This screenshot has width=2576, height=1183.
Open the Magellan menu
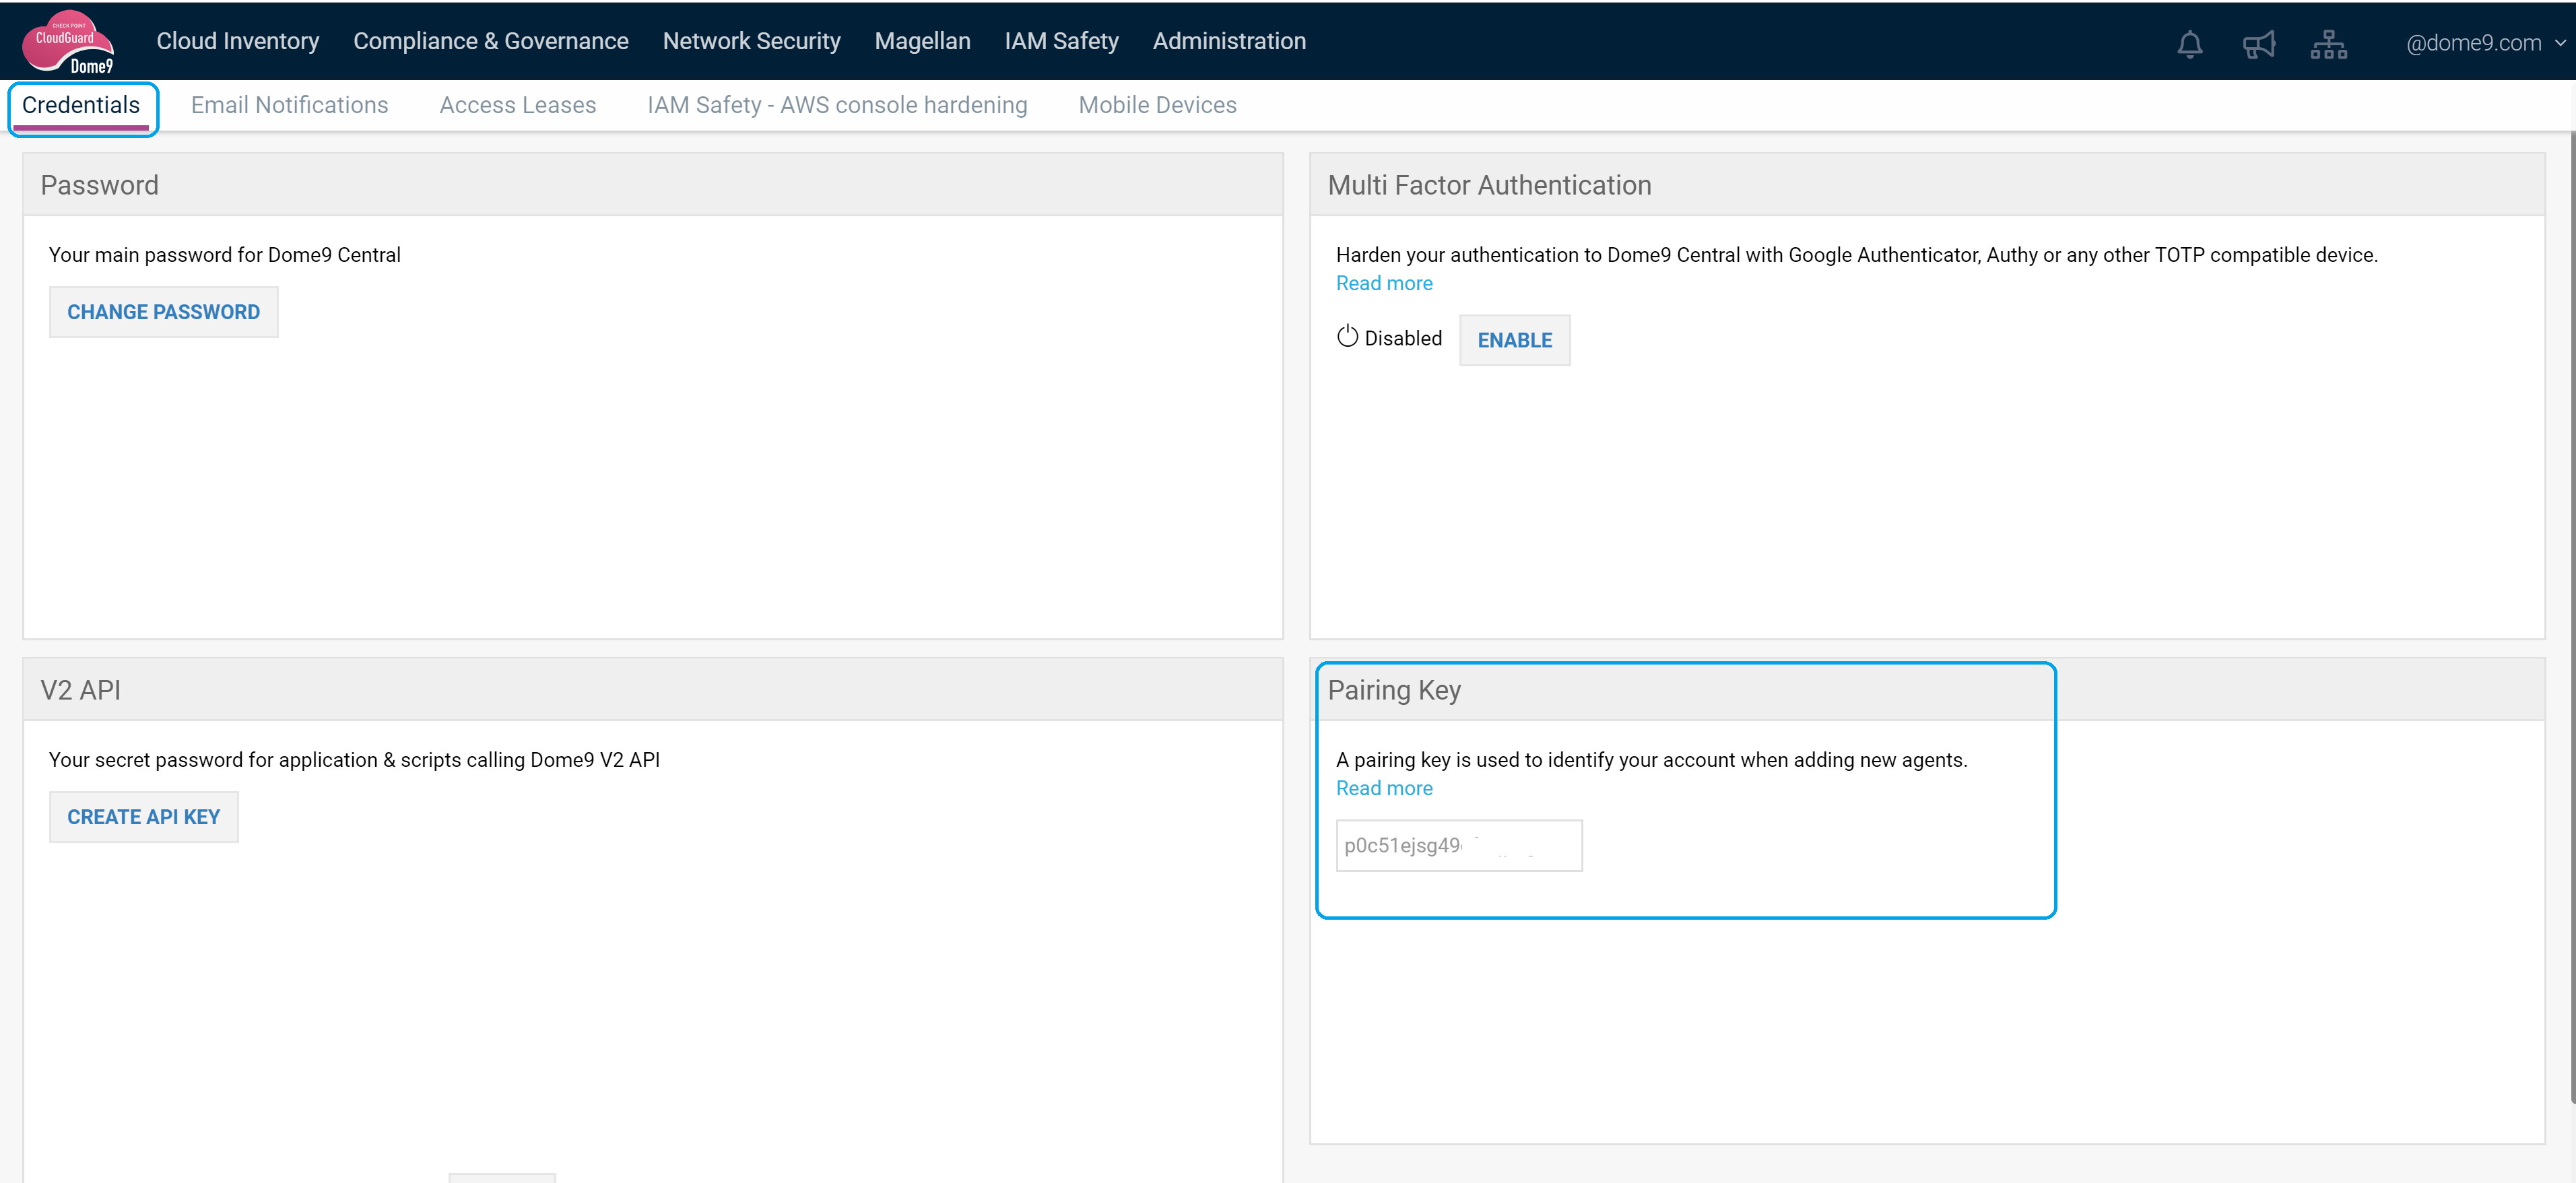pos(922,41)
